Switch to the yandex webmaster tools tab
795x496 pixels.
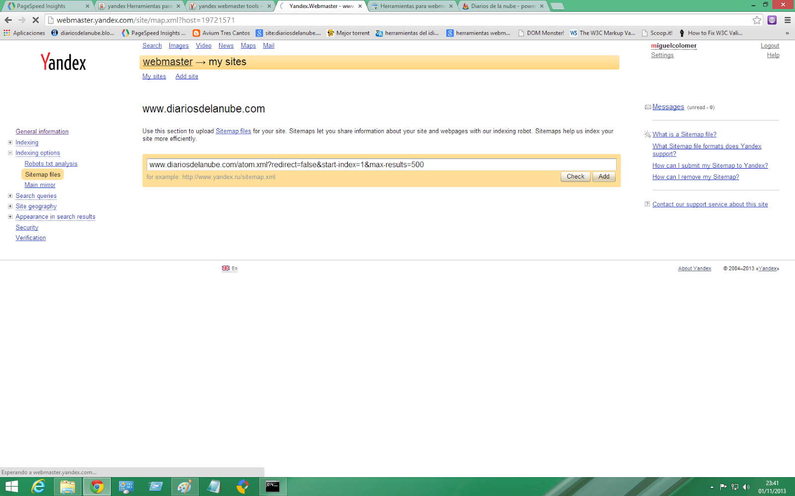point(231,6)
